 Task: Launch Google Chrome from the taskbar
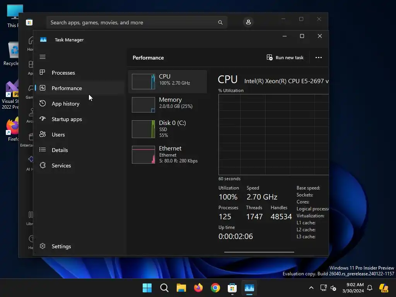coord(215,288)
